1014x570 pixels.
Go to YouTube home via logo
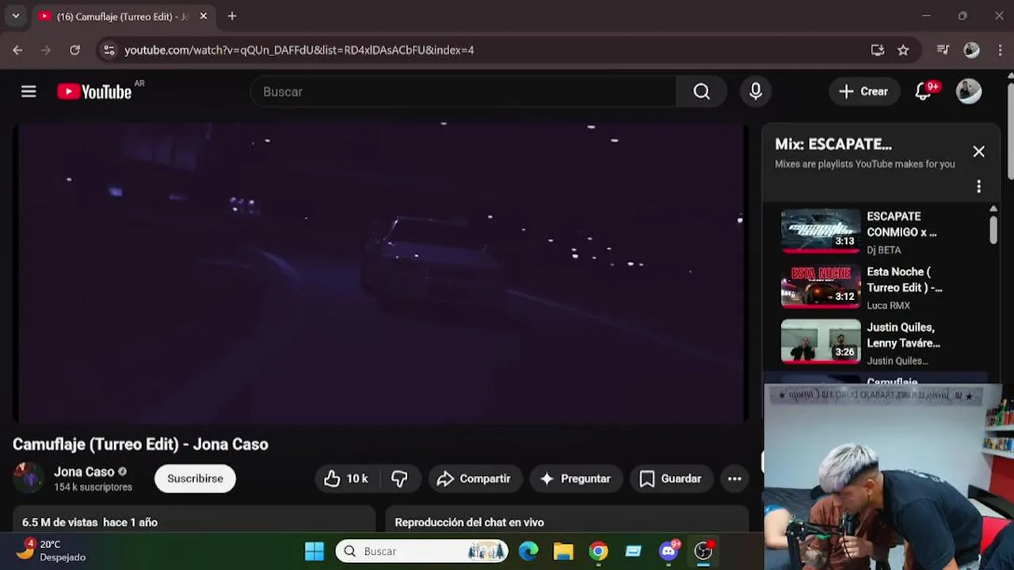click(x=94, y=92)
